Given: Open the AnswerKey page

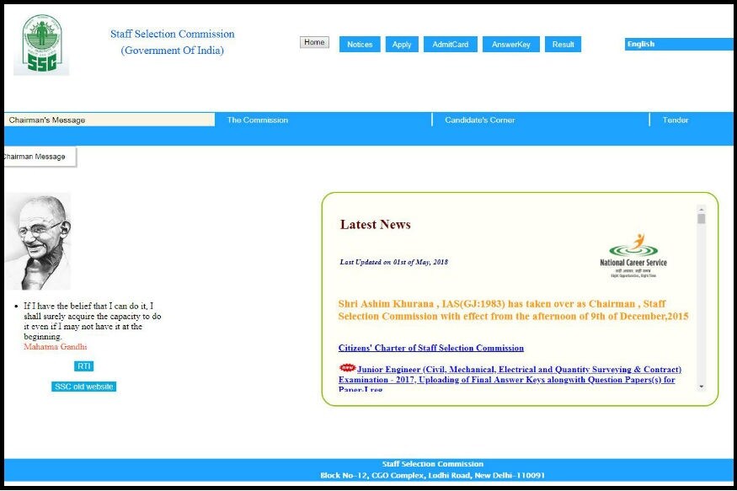Looking at the screenshot, I should [x=510, y=45].
